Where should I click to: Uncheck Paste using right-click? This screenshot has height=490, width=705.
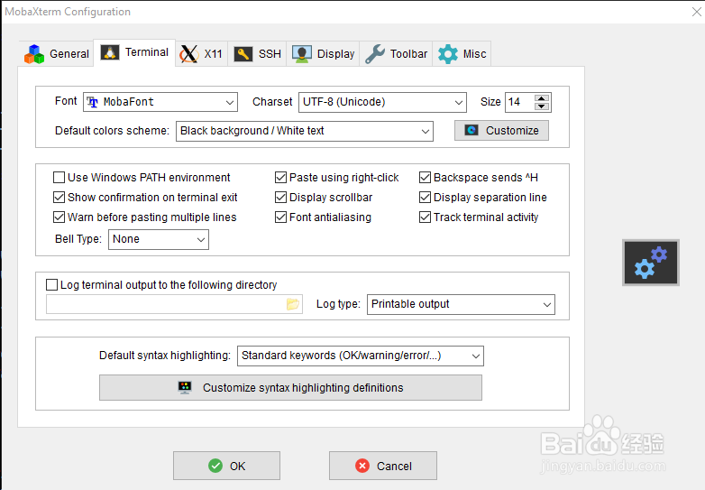pyautogui.click(x=280, y=177)
